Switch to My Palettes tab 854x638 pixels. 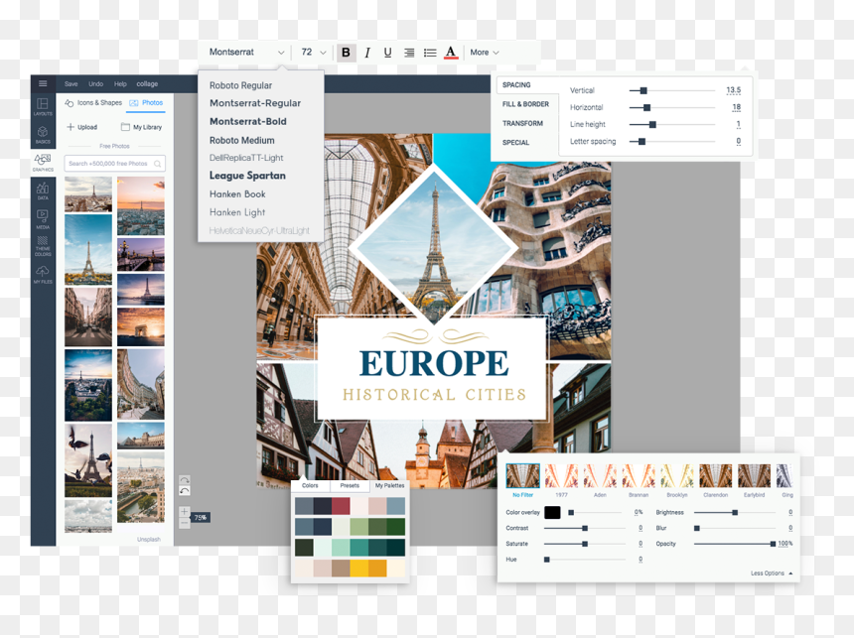pos(389,485)
